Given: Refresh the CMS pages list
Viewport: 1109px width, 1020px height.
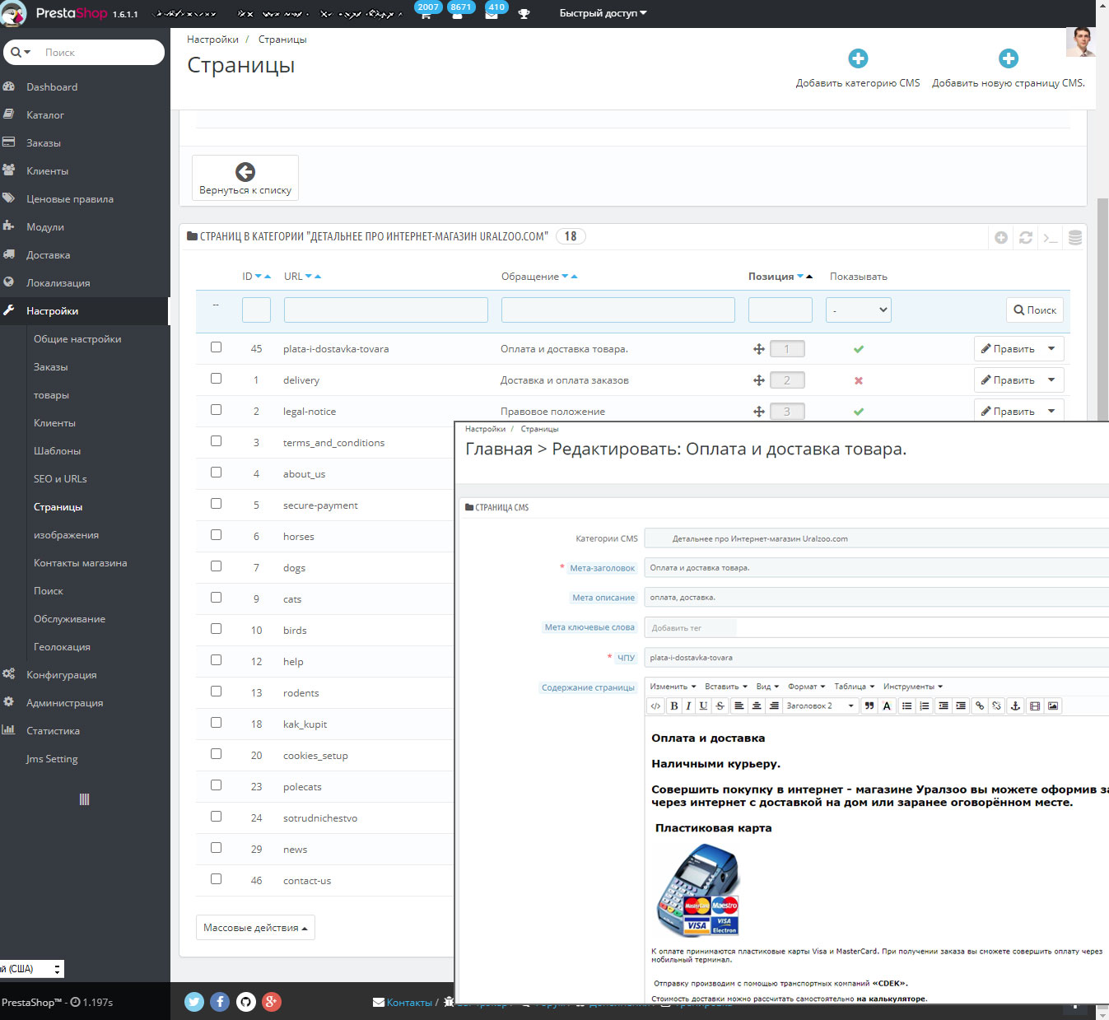Looking at the screenshot, I should coord(1026,237).
